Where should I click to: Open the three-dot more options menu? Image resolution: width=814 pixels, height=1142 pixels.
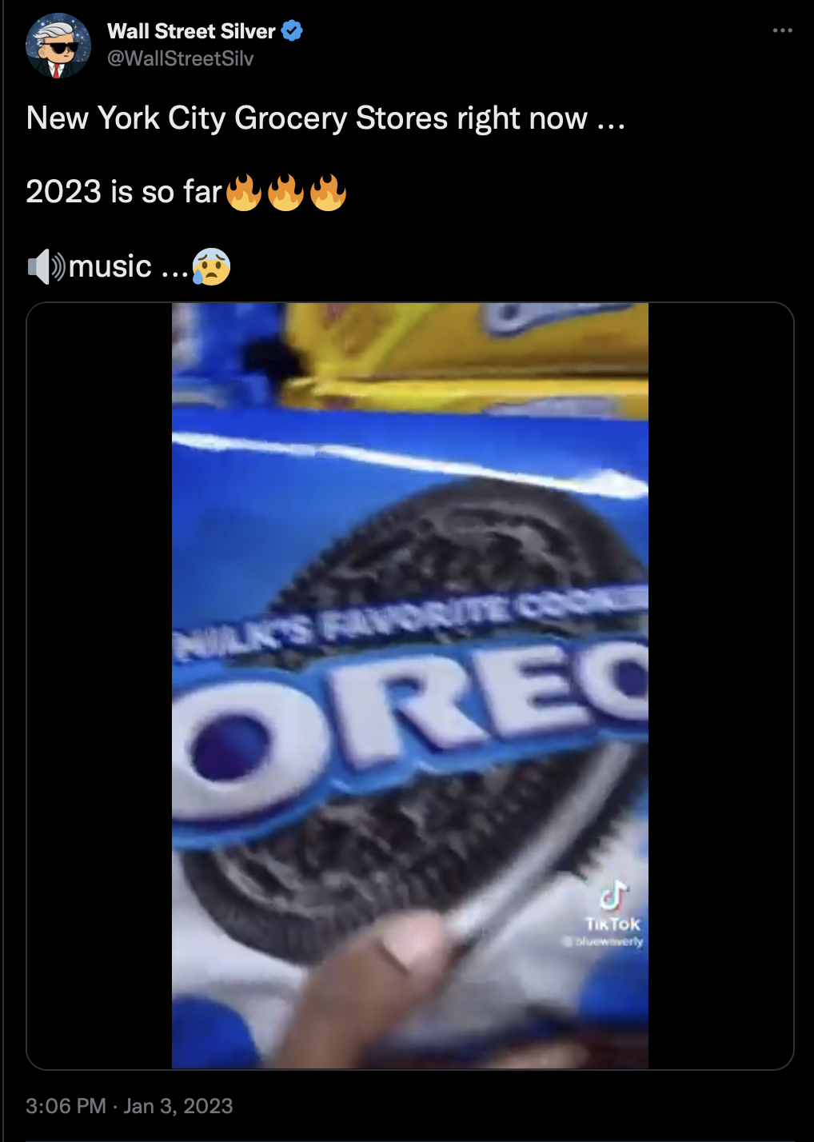coord(782,30)
